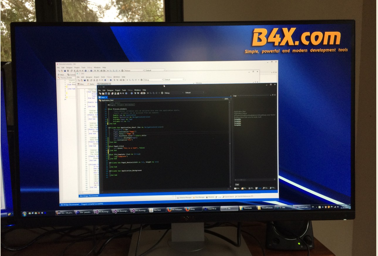Click the navigate back arrow icon in dark toolbar
The height and width of the screenshot is (256, 378).
(x=126, y=94)
